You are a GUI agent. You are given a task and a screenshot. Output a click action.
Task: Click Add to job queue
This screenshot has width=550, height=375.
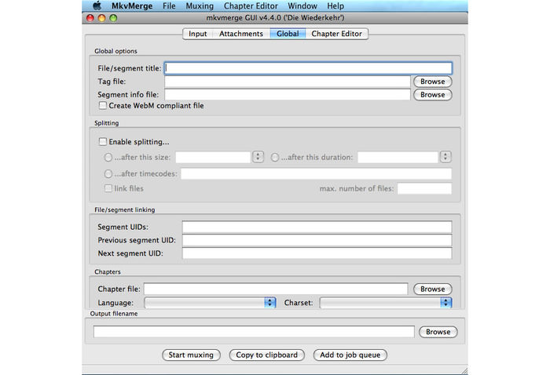[x=350, y=355]
